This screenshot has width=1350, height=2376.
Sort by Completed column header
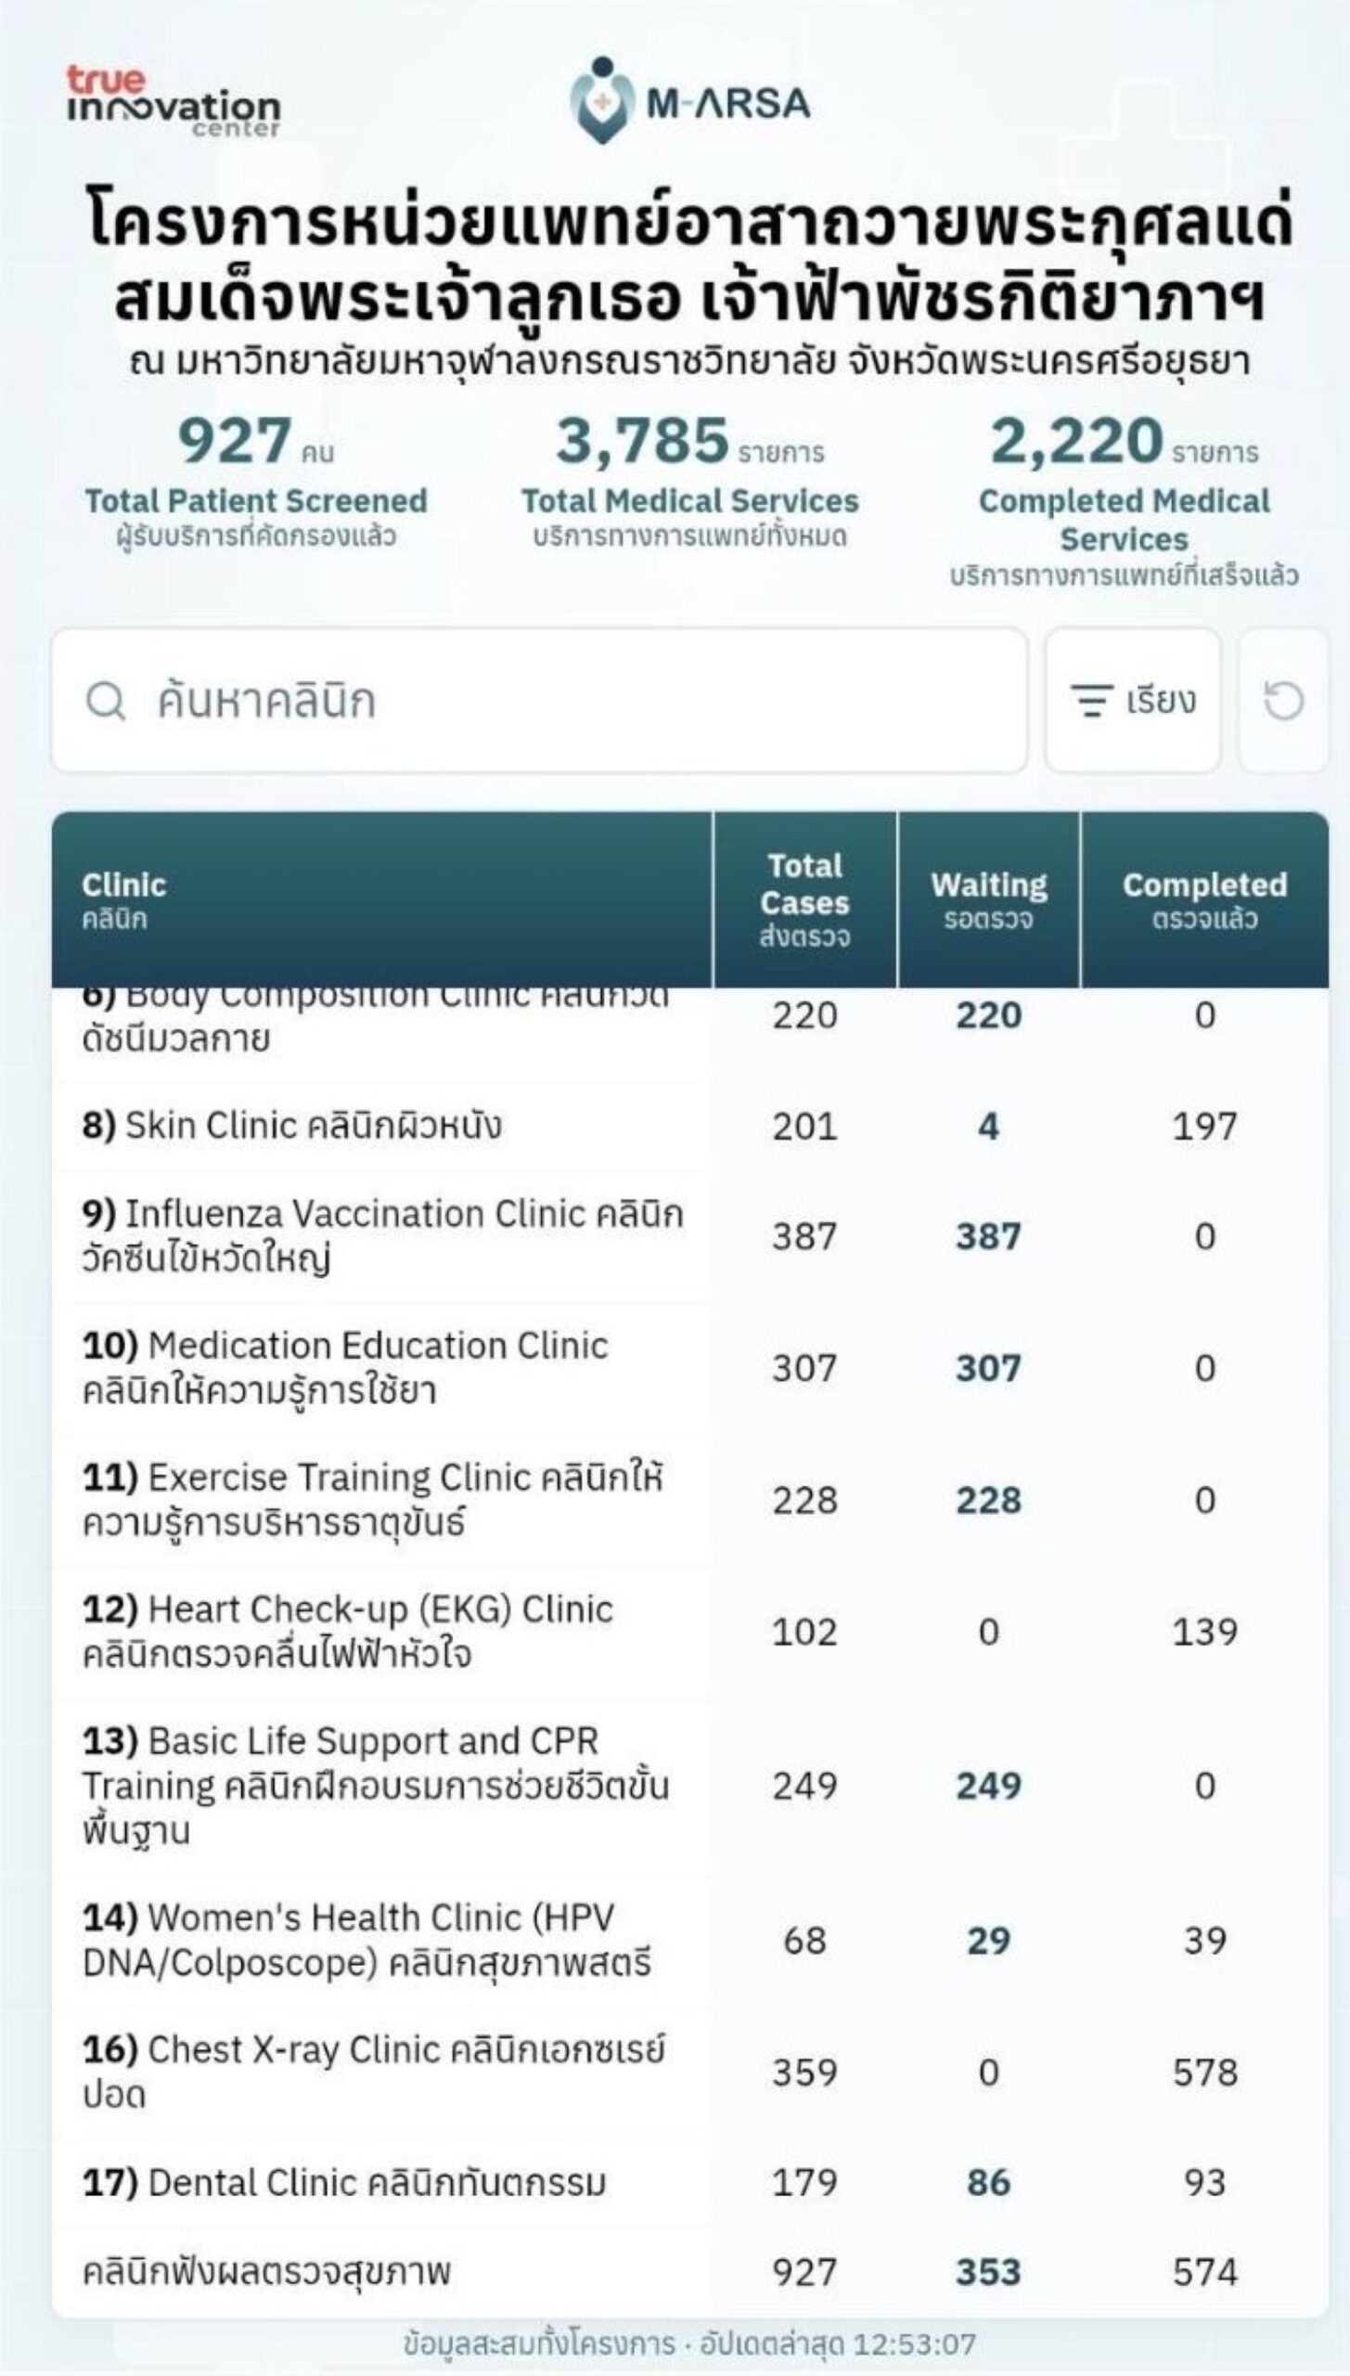point(1204,899)
